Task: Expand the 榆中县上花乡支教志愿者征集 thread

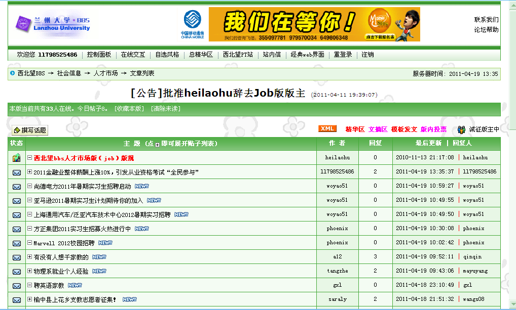Action: coord(29,299)
